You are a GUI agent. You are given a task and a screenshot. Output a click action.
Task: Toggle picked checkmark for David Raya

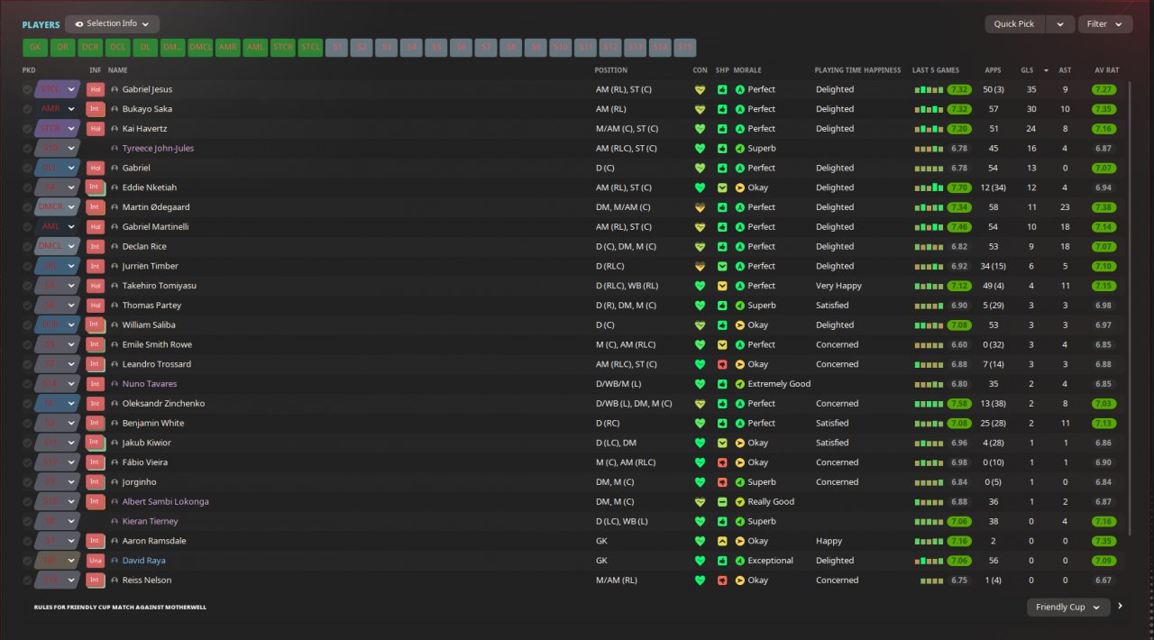click(27, 561)
